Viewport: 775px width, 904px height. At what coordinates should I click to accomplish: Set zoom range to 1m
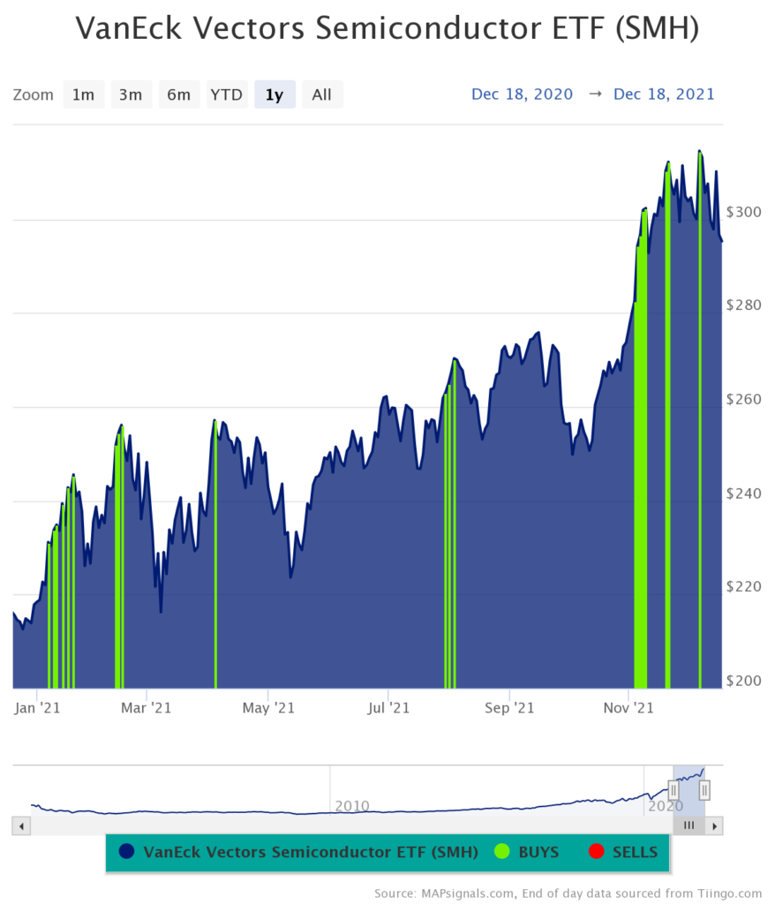[x=83, y=94]
